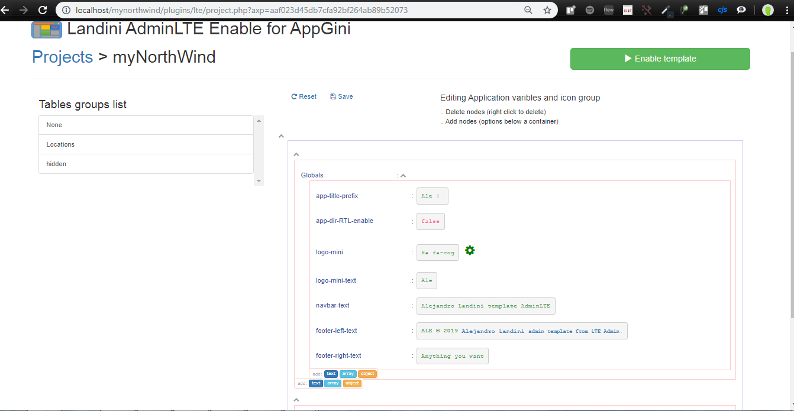This screenshot has width=794, height=411.
Task: Select hidden in tables groups list
Action: click(x=146, y=164)
